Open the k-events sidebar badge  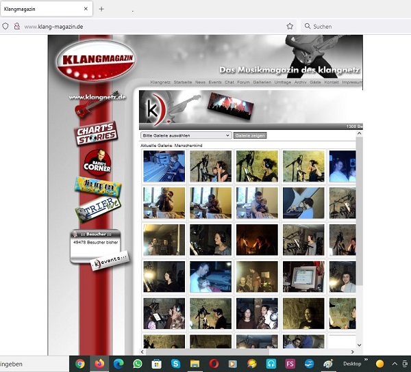coord(108,263)
